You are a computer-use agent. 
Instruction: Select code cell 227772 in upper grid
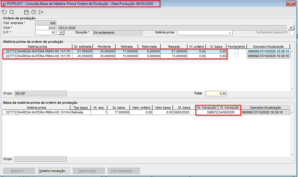[x=10, y=51]
